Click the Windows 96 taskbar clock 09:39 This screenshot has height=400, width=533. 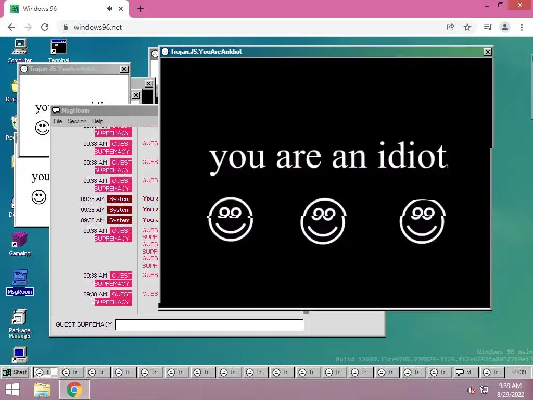pos(519,372)
